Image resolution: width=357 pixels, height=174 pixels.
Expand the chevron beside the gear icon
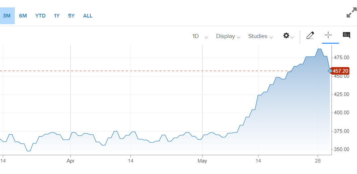pos(292,37)
